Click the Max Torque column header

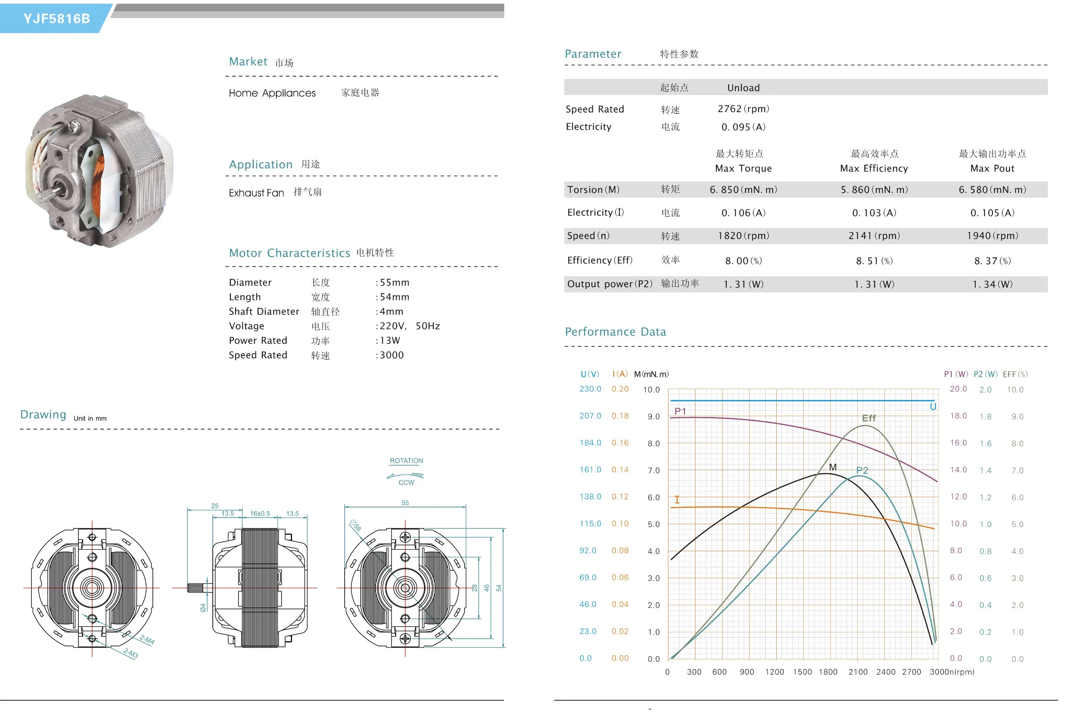(x=743, y=168)
